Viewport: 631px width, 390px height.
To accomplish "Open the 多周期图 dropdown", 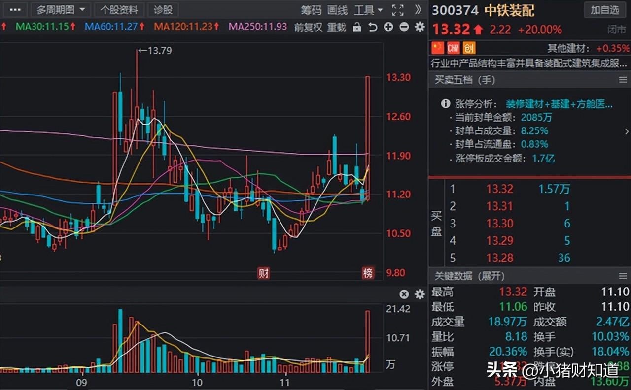I will [61, 10].
